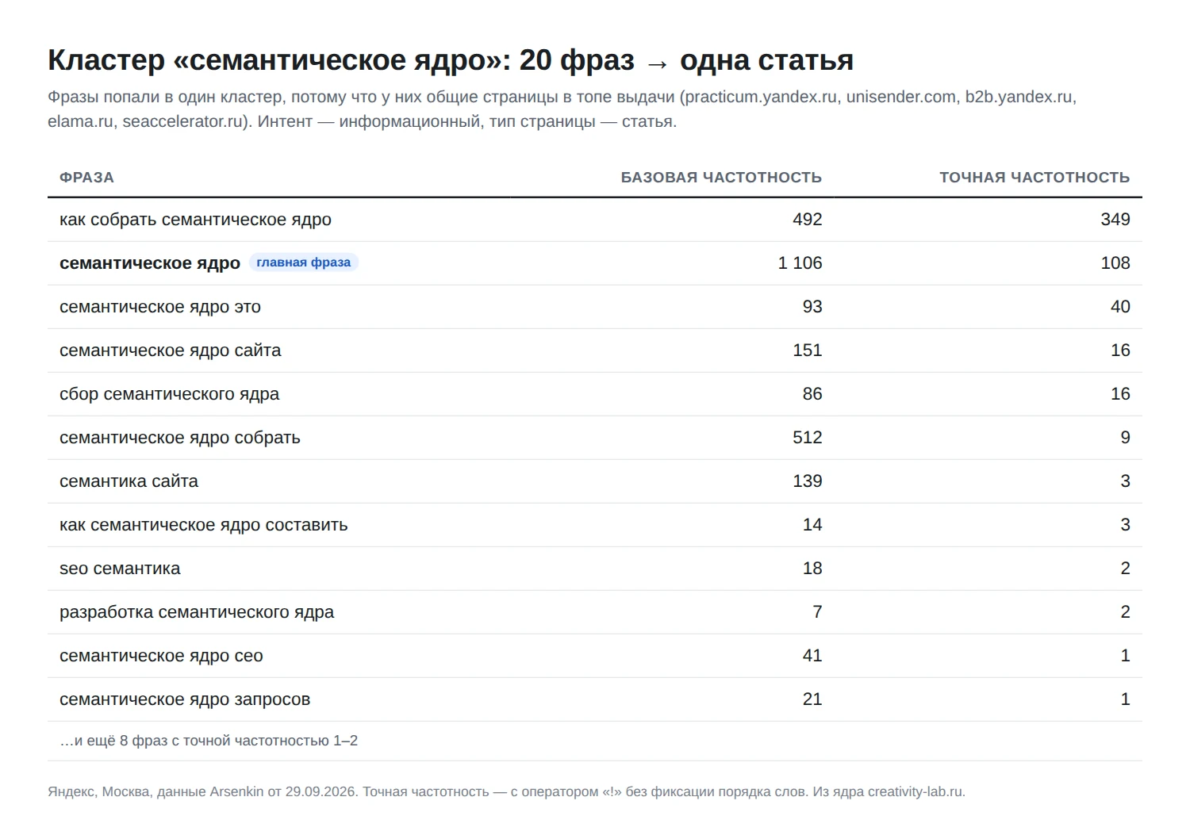Click exact frequency value 9
Image resolution: width=1190 pixels, height=839 pixels.
tap(1125, 438)
